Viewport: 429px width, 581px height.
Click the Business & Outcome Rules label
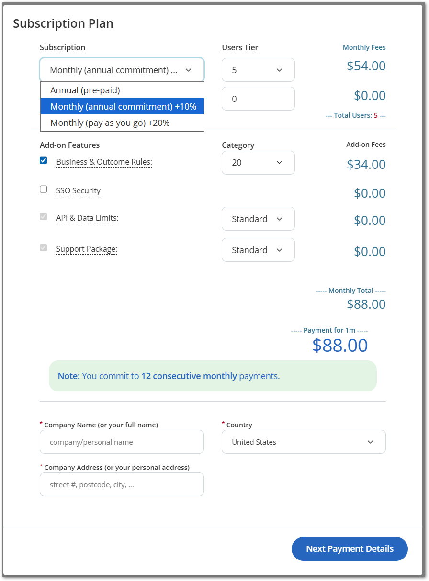104,162
